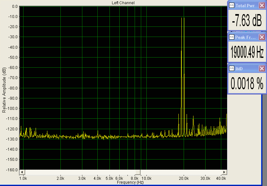The image size is (267, 186).
Task: Click the 30.0k frequency axis tick label
Action: click(x=205, y=178)
